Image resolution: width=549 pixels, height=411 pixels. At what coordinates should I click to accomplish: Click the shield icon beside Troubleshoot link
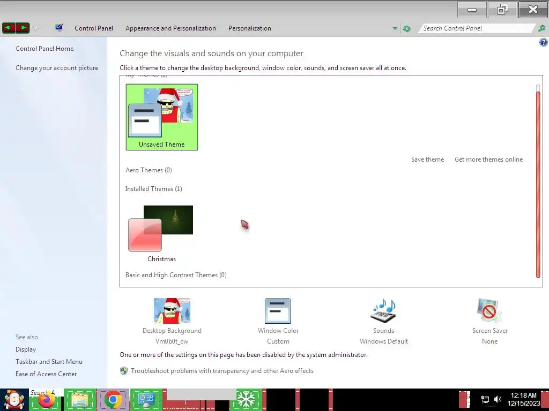124,371
